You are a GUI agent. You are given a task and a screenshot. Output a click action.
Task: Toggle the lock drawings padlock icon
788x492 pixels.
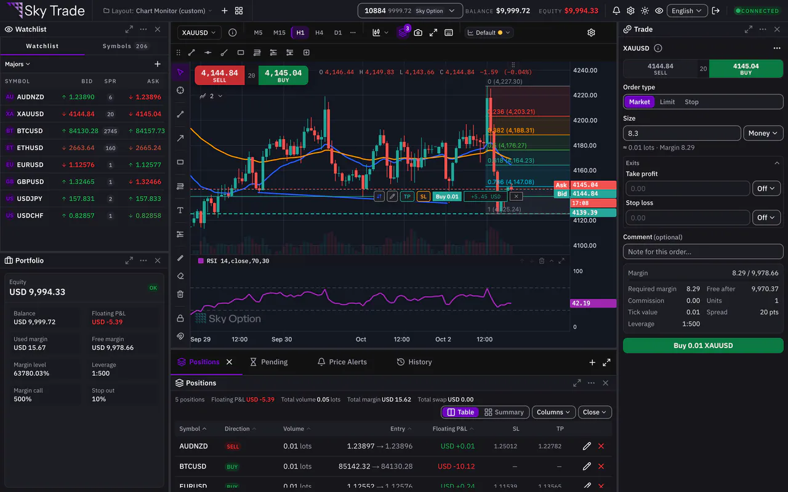[180, 318]
